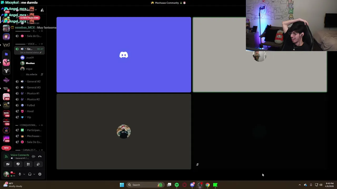The image size is (337, 189).
Task: Open Activities launcher button
Action: 28,164
